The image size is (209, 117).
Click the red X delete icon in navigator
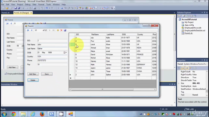tap(61, 30)
